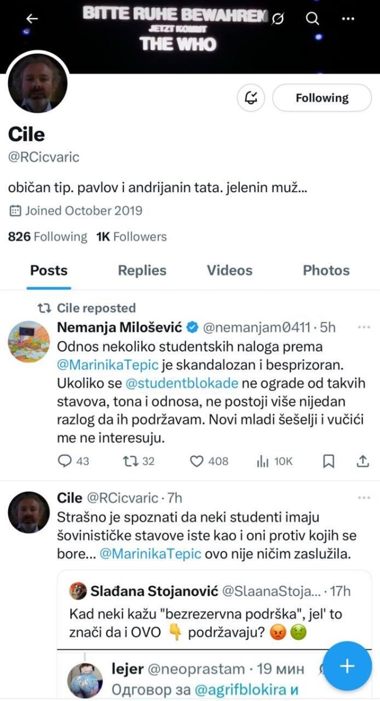
Task: Open more options on Cile's post
Action: [364, 498]
